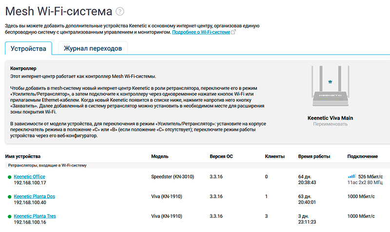Open the Журнал переходов tab
Screen dimensions: 390x232
point(93,48)
